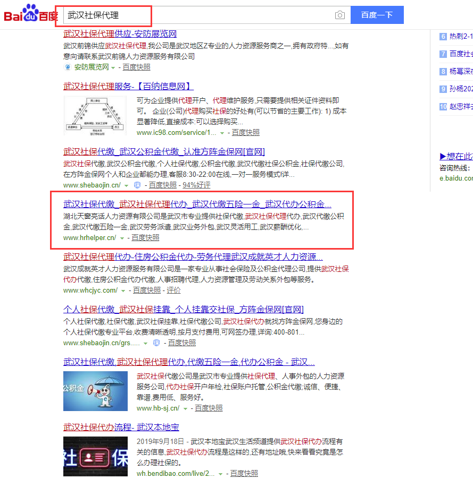This screenshot has width=473, height=487.
Task: Click the 公积金 umbrella mascot thumbnail
Action: tap(95, 391)
